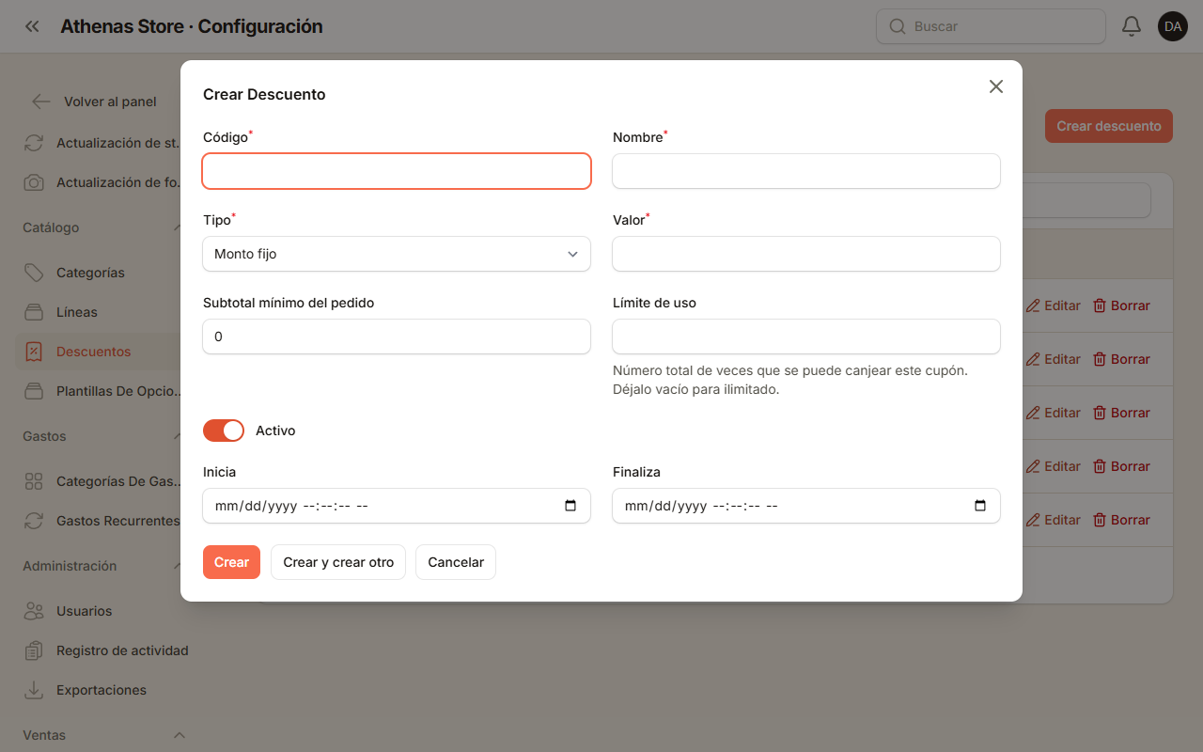The width and height of the screenshot is (1203, 752).
Task: Click the Cancelar button
Action: pos(456,562)
